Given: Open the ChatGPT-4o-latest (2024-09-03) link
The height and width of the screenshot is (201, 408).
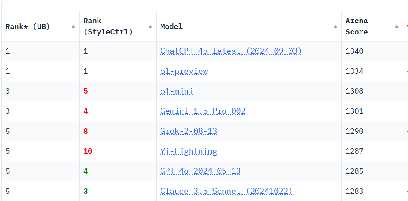Looking at the screenshot, I should (x=231, y=51).
